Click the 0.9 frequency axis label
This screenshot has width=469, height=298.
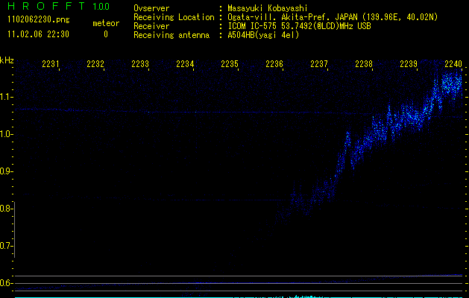pos(6,171)
